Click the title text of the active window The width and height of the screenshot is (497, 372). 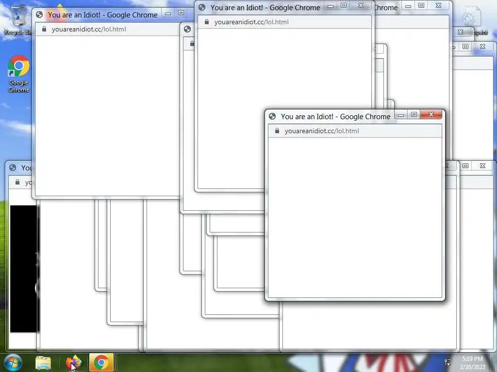click(336, 117)
